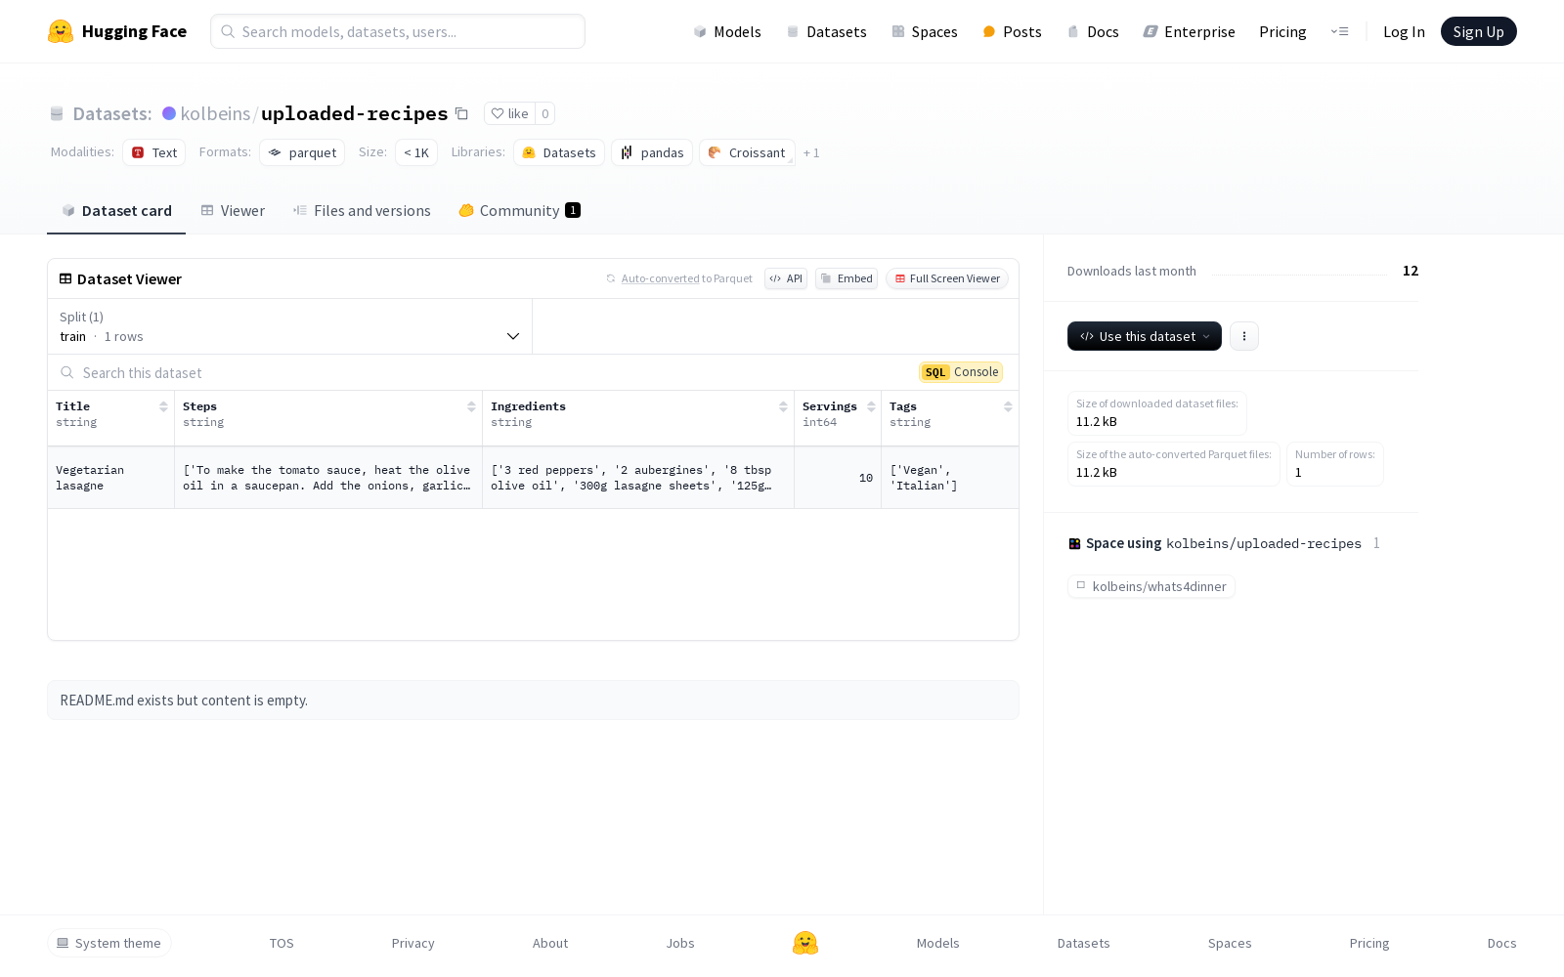The width and height of the screenshot is (1564, 977).
Task: Click the Sign Up button
Action: coord(1478,31)
